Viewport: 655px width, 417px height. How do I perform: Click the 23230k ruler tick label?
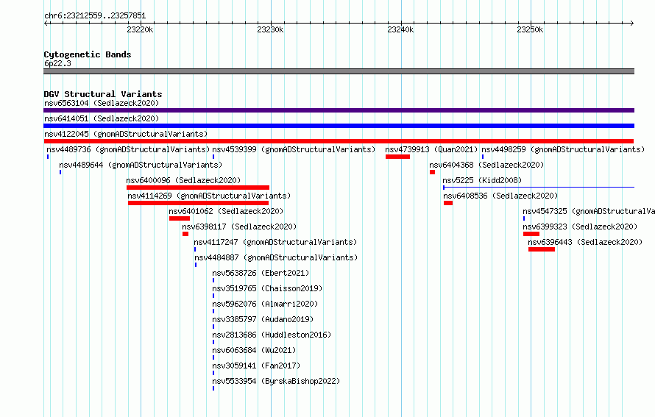click(x=270, y=29)
